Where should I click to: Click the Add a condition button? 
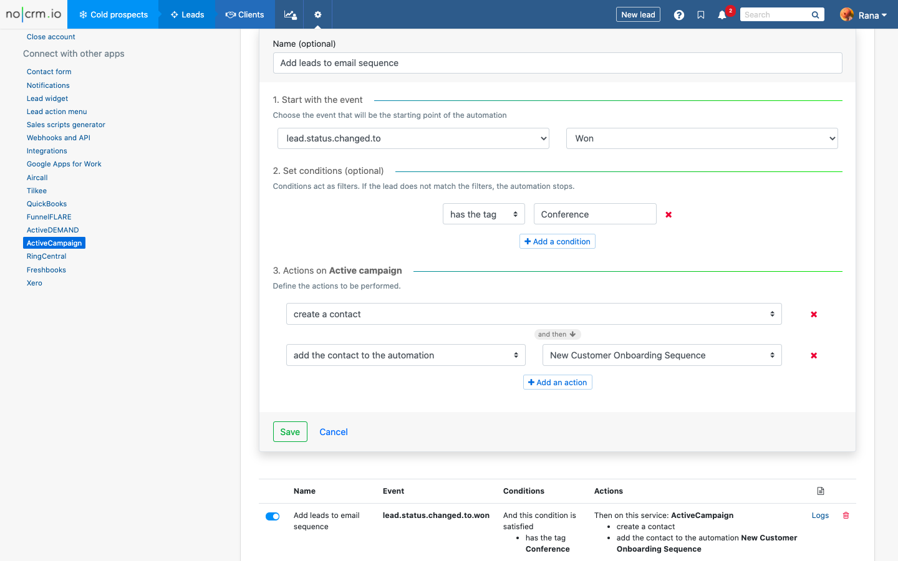point(557,241)
